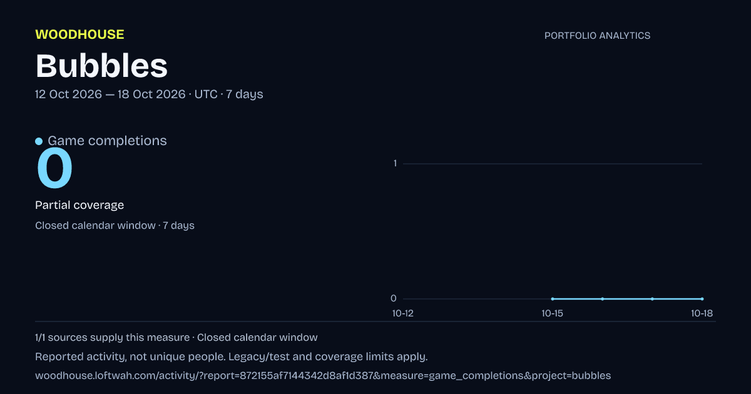Viewport: 751px width, 394px height.
Task: Click the Bubbles project title
Action: click(x=101, y=65)
